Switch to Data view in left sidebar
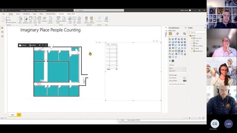The height and width of the screenshot is (133, 237). pos(2,32)
